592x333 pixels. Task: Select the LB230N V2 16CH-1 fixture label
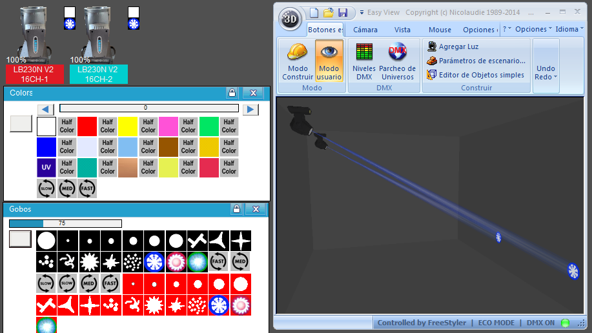point(34,74)
